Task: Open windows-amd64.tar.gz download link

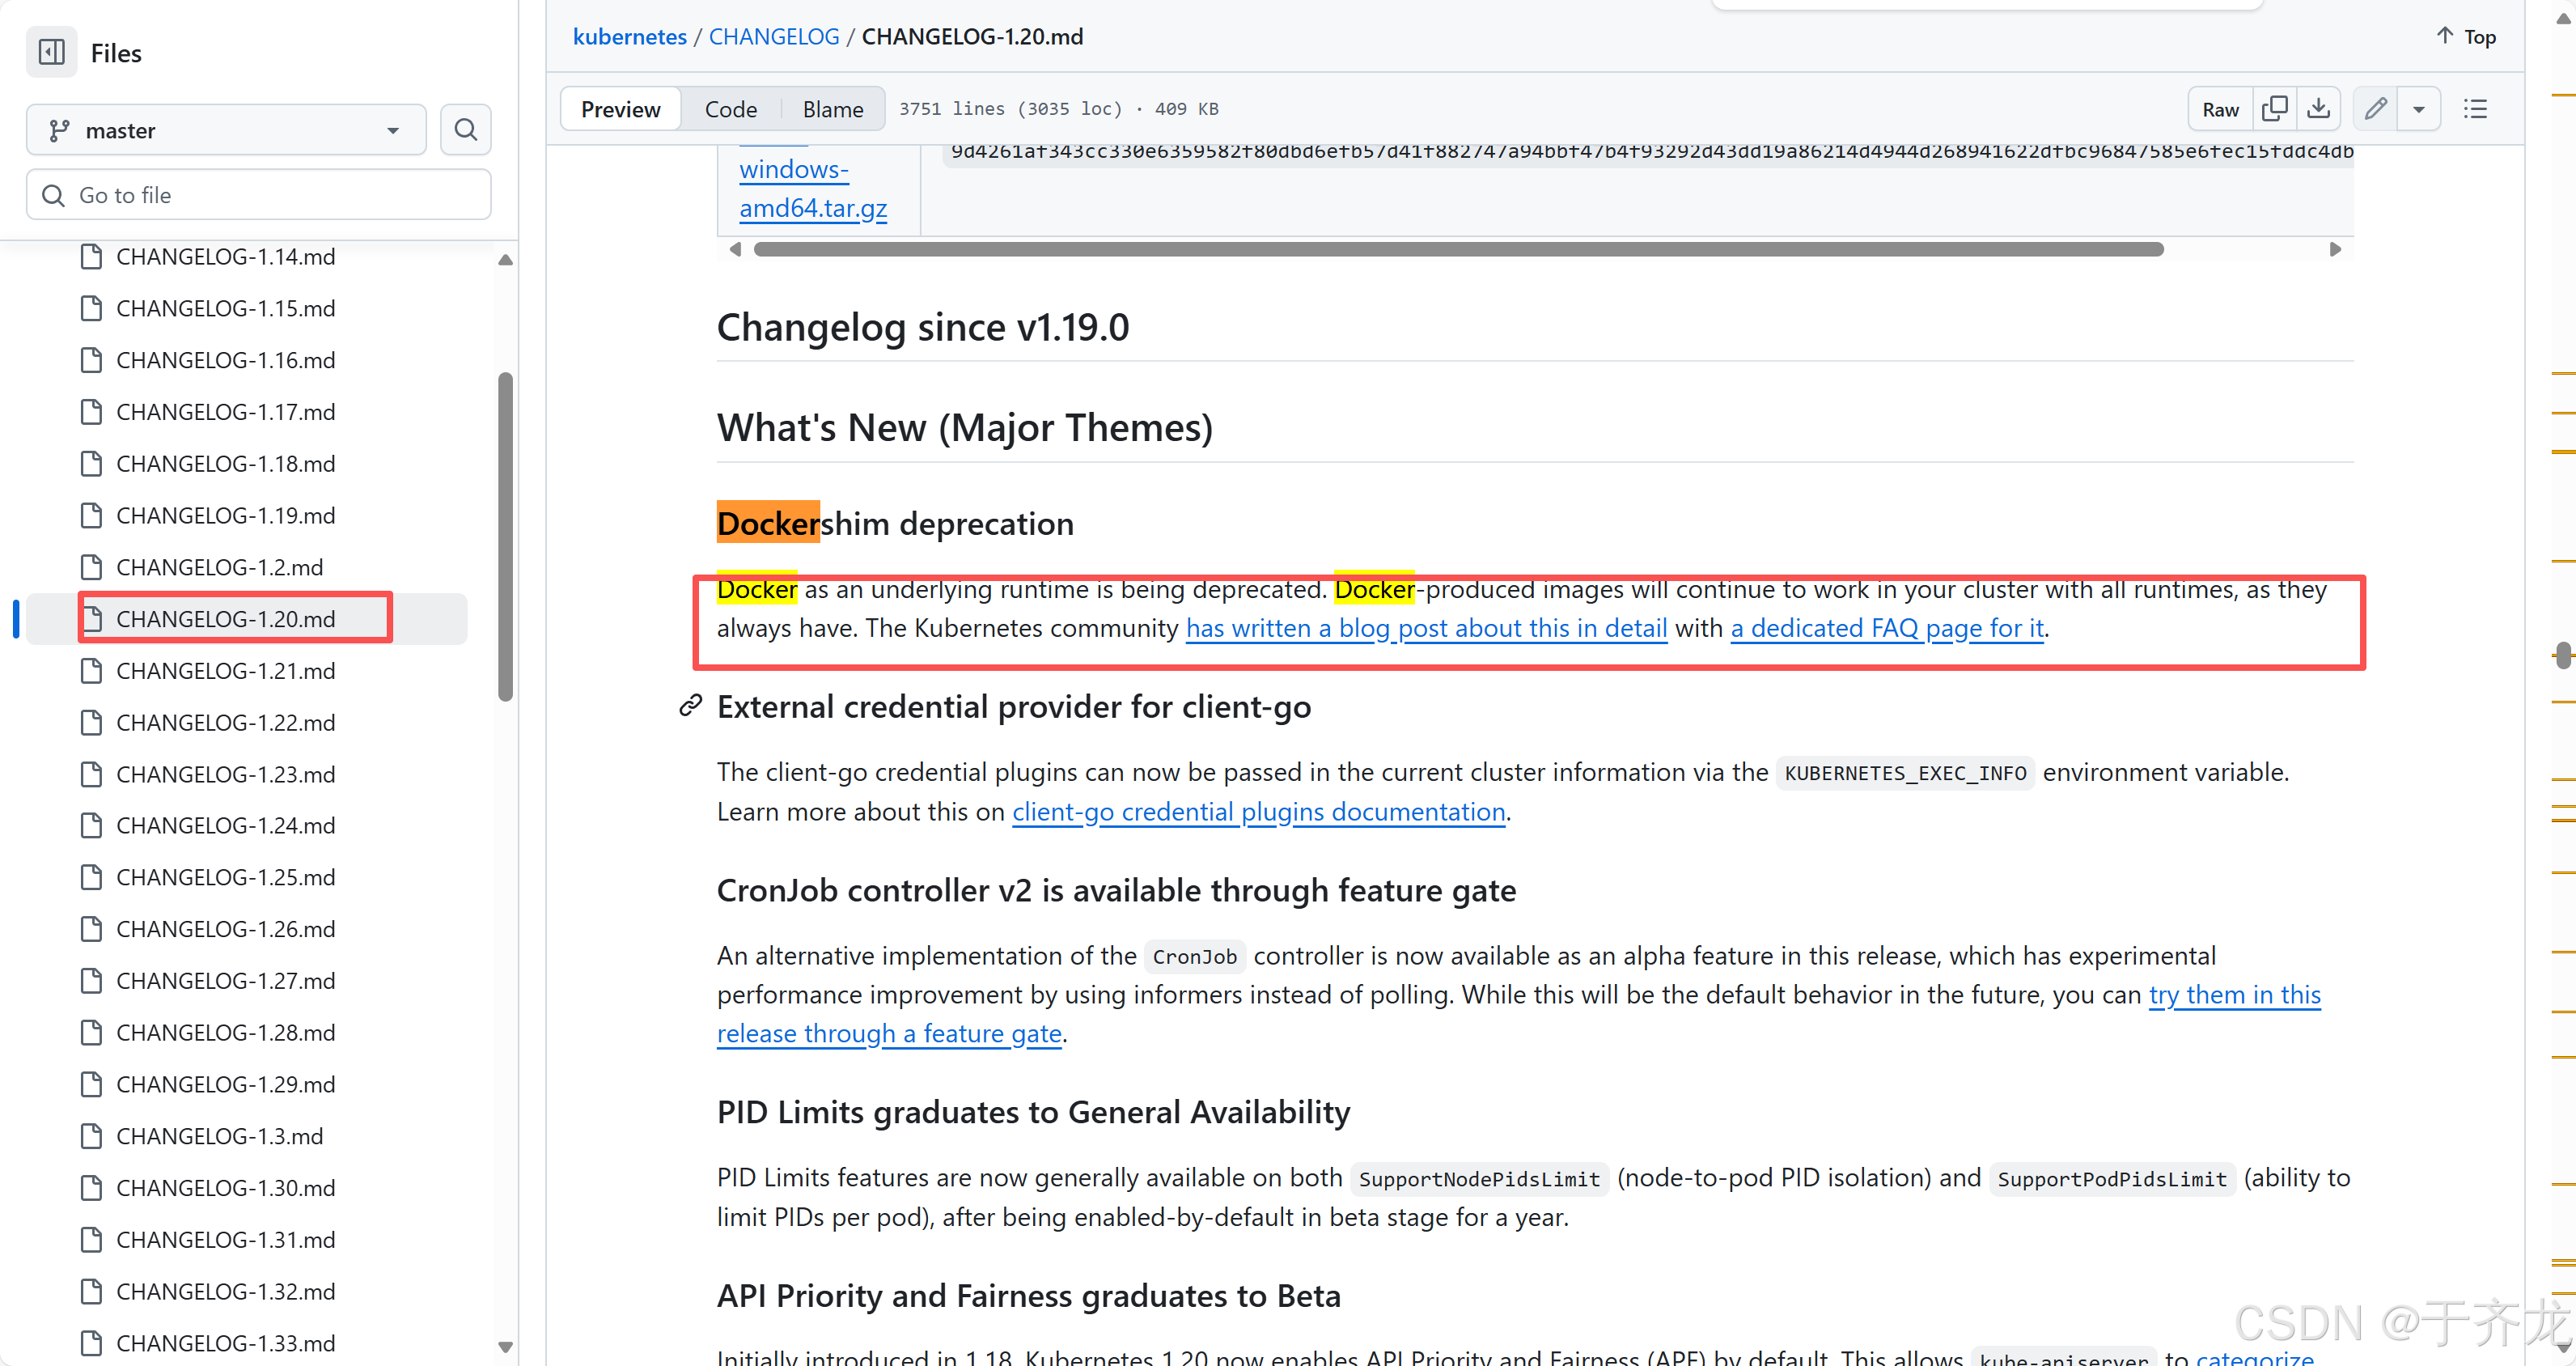Action: tap(813, 189)
